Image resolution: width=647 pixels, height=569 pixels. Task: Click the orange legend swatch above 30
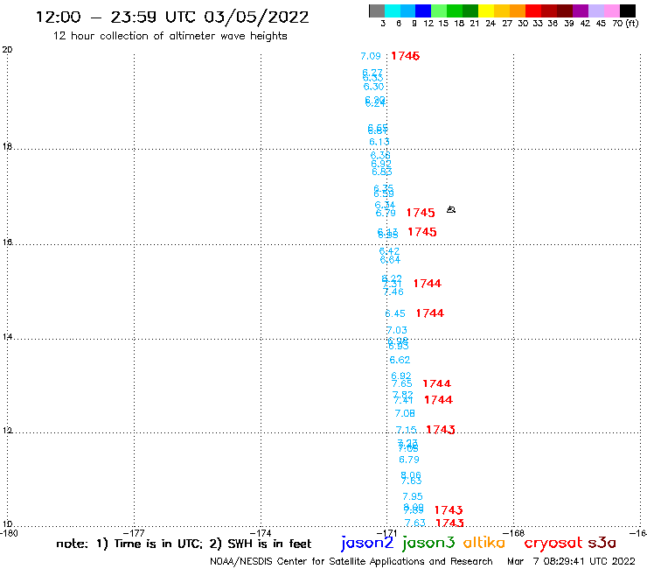(x=518, y=11)
